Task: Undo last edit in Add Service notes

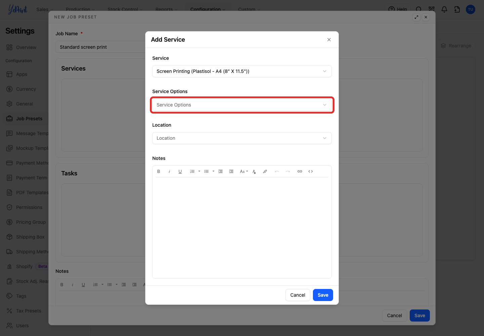Action: [277, 171]
